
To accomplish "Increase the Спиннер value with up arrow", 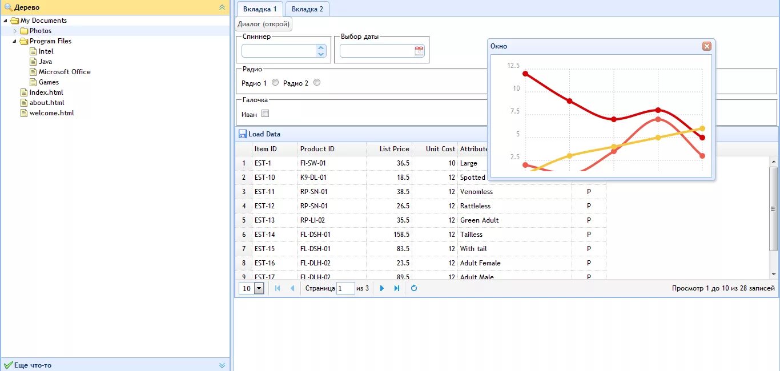I will pyautogui.click(x=321, y=48).
